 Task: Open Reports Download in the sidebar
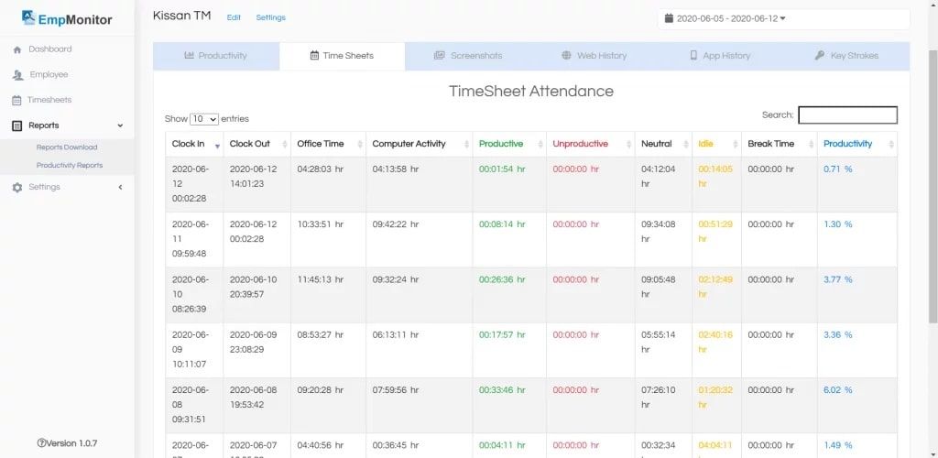[x=67, y=147]
